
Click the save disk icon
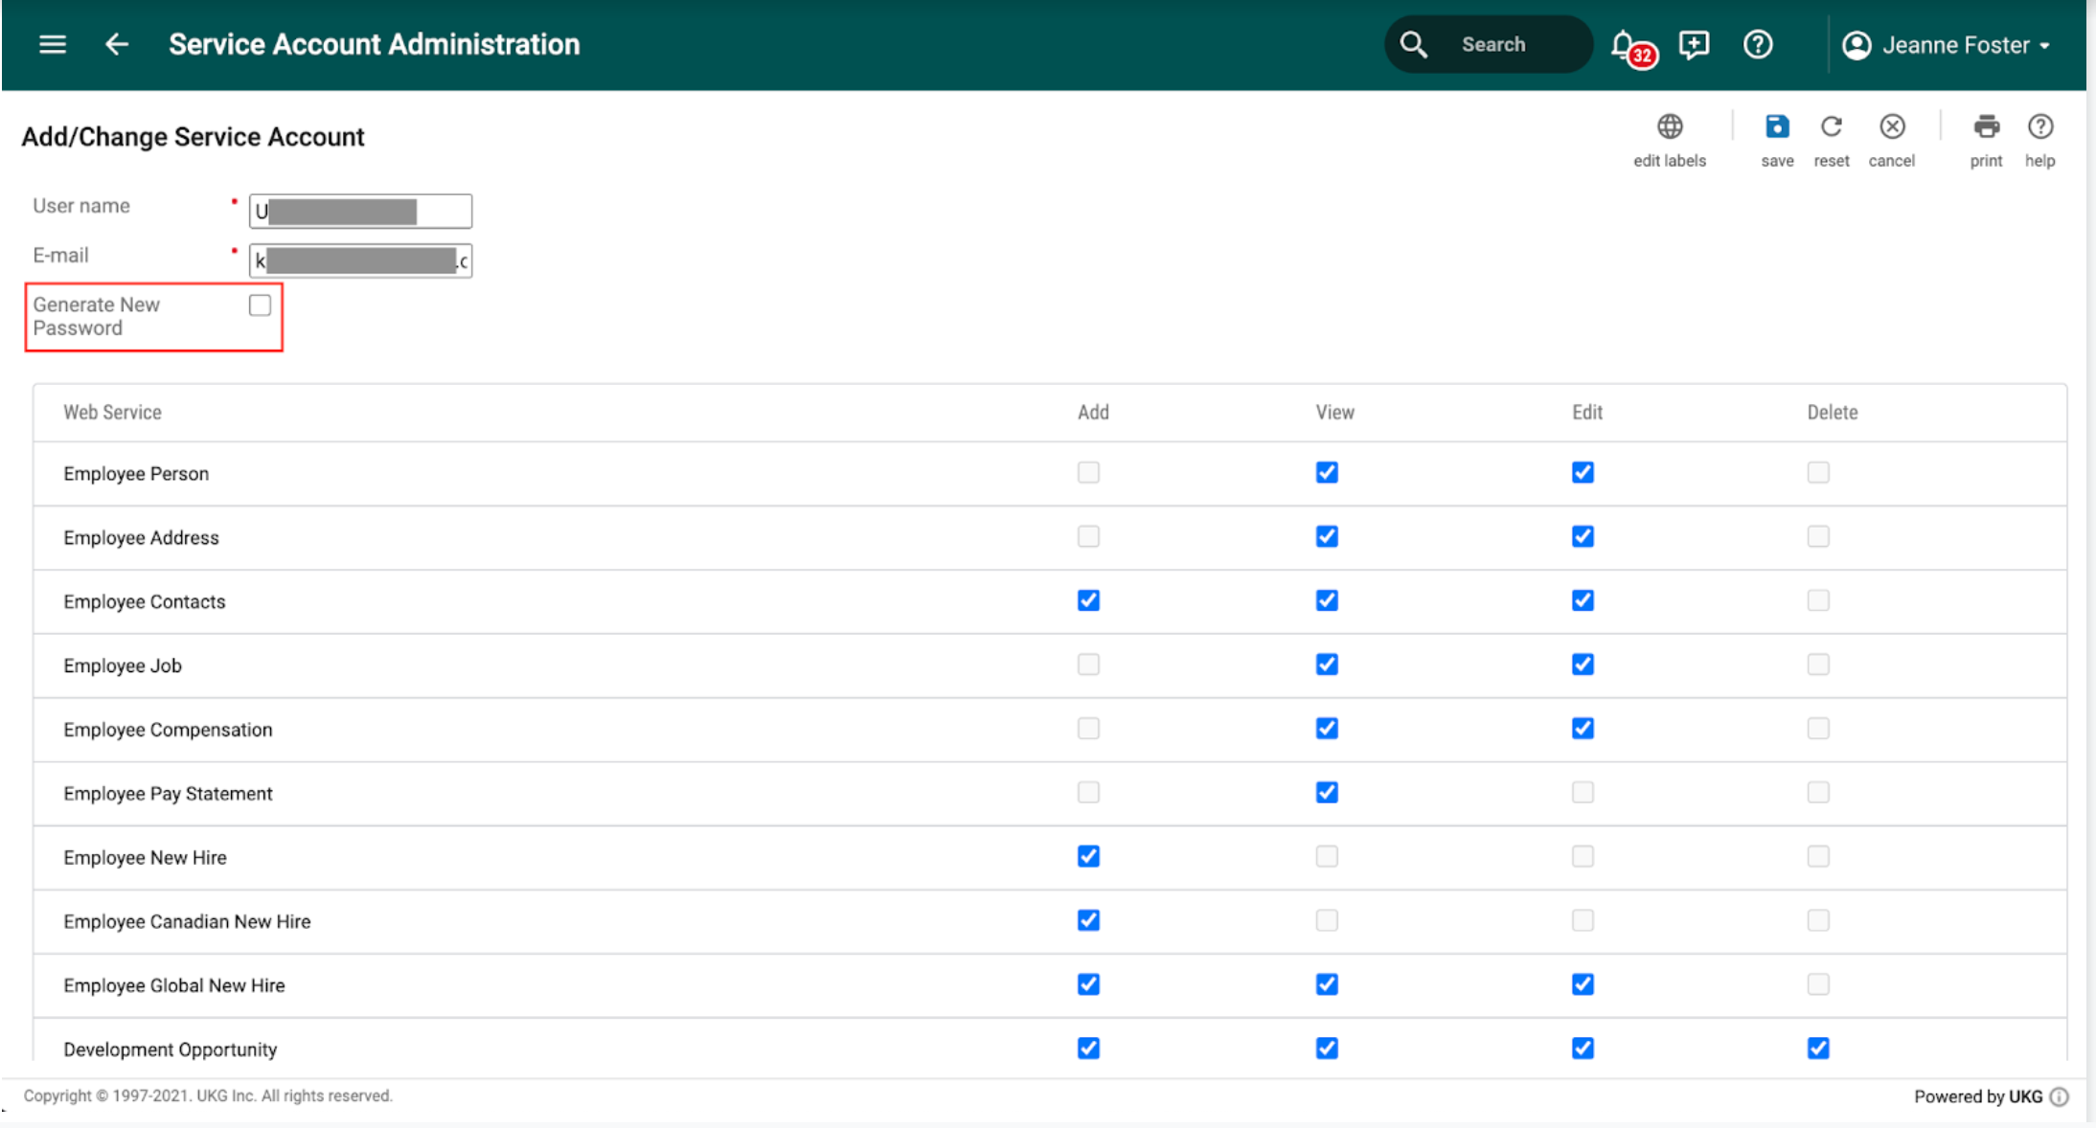tap(1777, 127)
